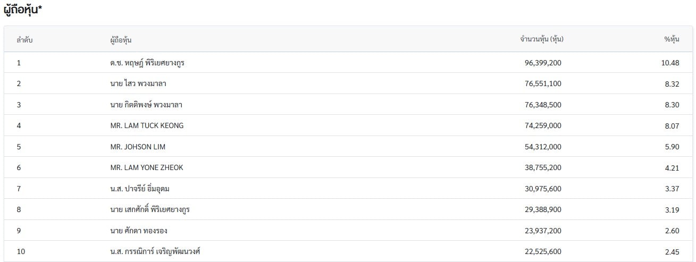The height and width of the screenshot is (262, 696).
Task: Click the ผู้ถือหุ้น* section heading
Action: (23, 10)
